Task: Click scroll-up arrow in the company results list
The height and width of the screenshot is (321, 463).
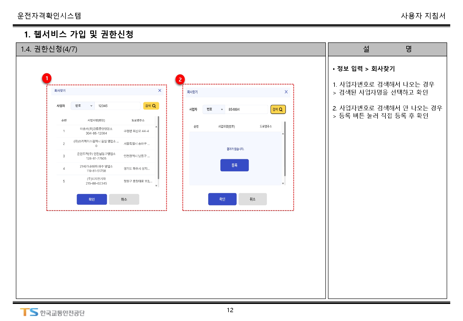Action: tap(156, 126)
